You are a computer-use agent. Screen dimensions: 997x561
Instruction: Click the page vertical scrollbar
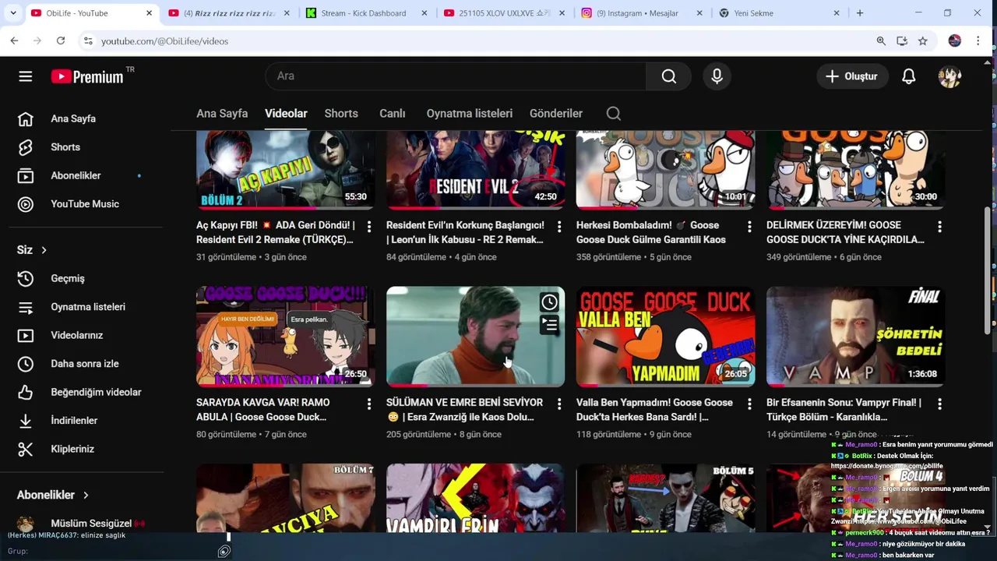(988, 269)
